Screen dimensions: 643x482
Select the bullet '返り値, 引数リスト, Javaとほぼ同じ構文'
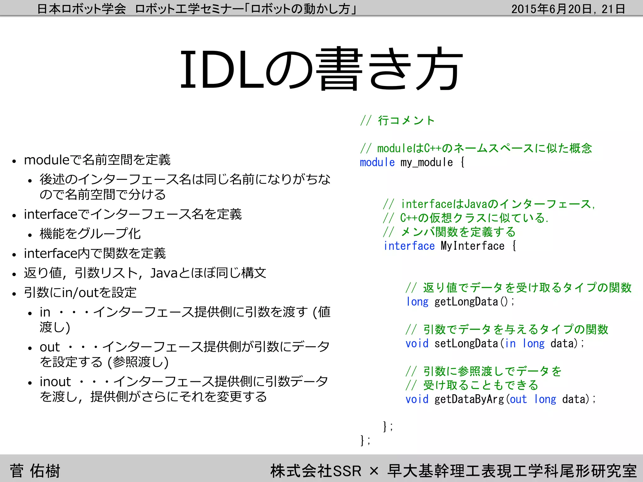(x=145, y=273)
